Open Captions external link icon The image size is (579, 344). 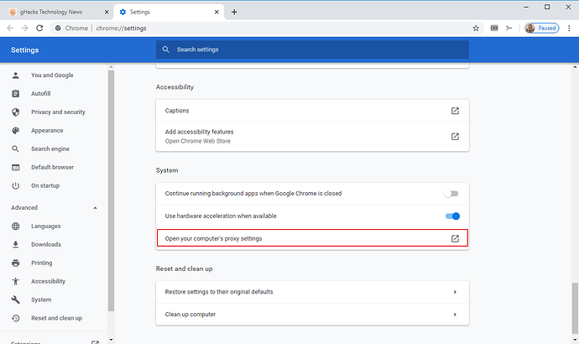(455, 111)
